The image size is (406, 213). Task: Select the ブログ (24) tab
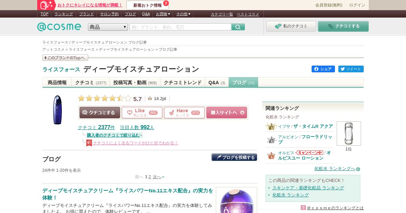[243, 82]
